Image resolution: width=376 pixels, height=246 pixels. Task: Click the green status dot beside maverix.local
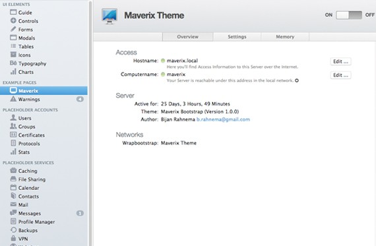(x=163, y=61)
